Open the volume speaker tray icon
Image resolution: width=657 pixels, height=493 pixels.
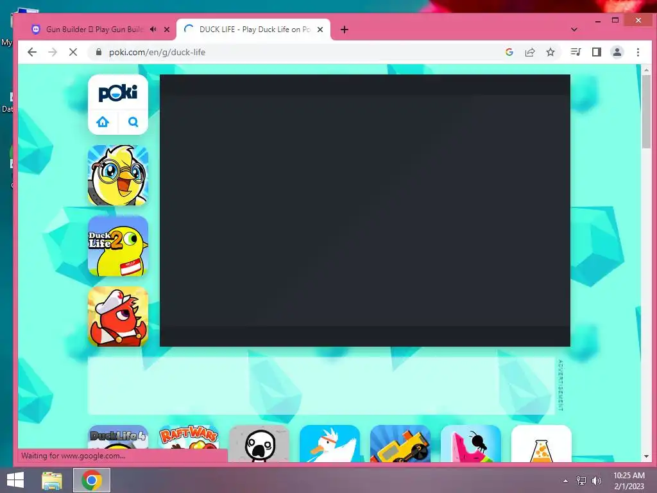coord(597,481)
